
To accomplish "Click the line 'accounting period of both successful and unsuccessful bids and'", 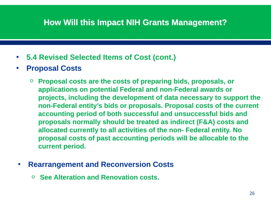I will coord(143,114).
